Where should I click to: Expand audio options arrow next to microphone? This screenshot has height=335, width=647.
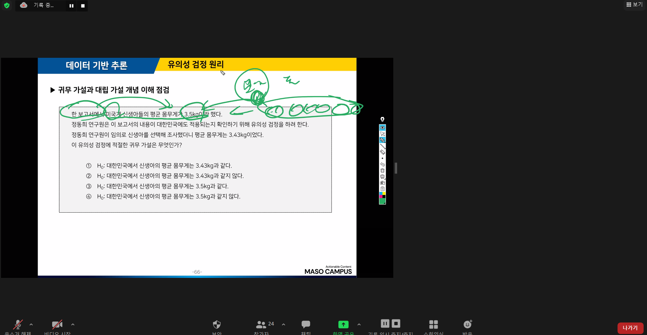click(31, 325)
